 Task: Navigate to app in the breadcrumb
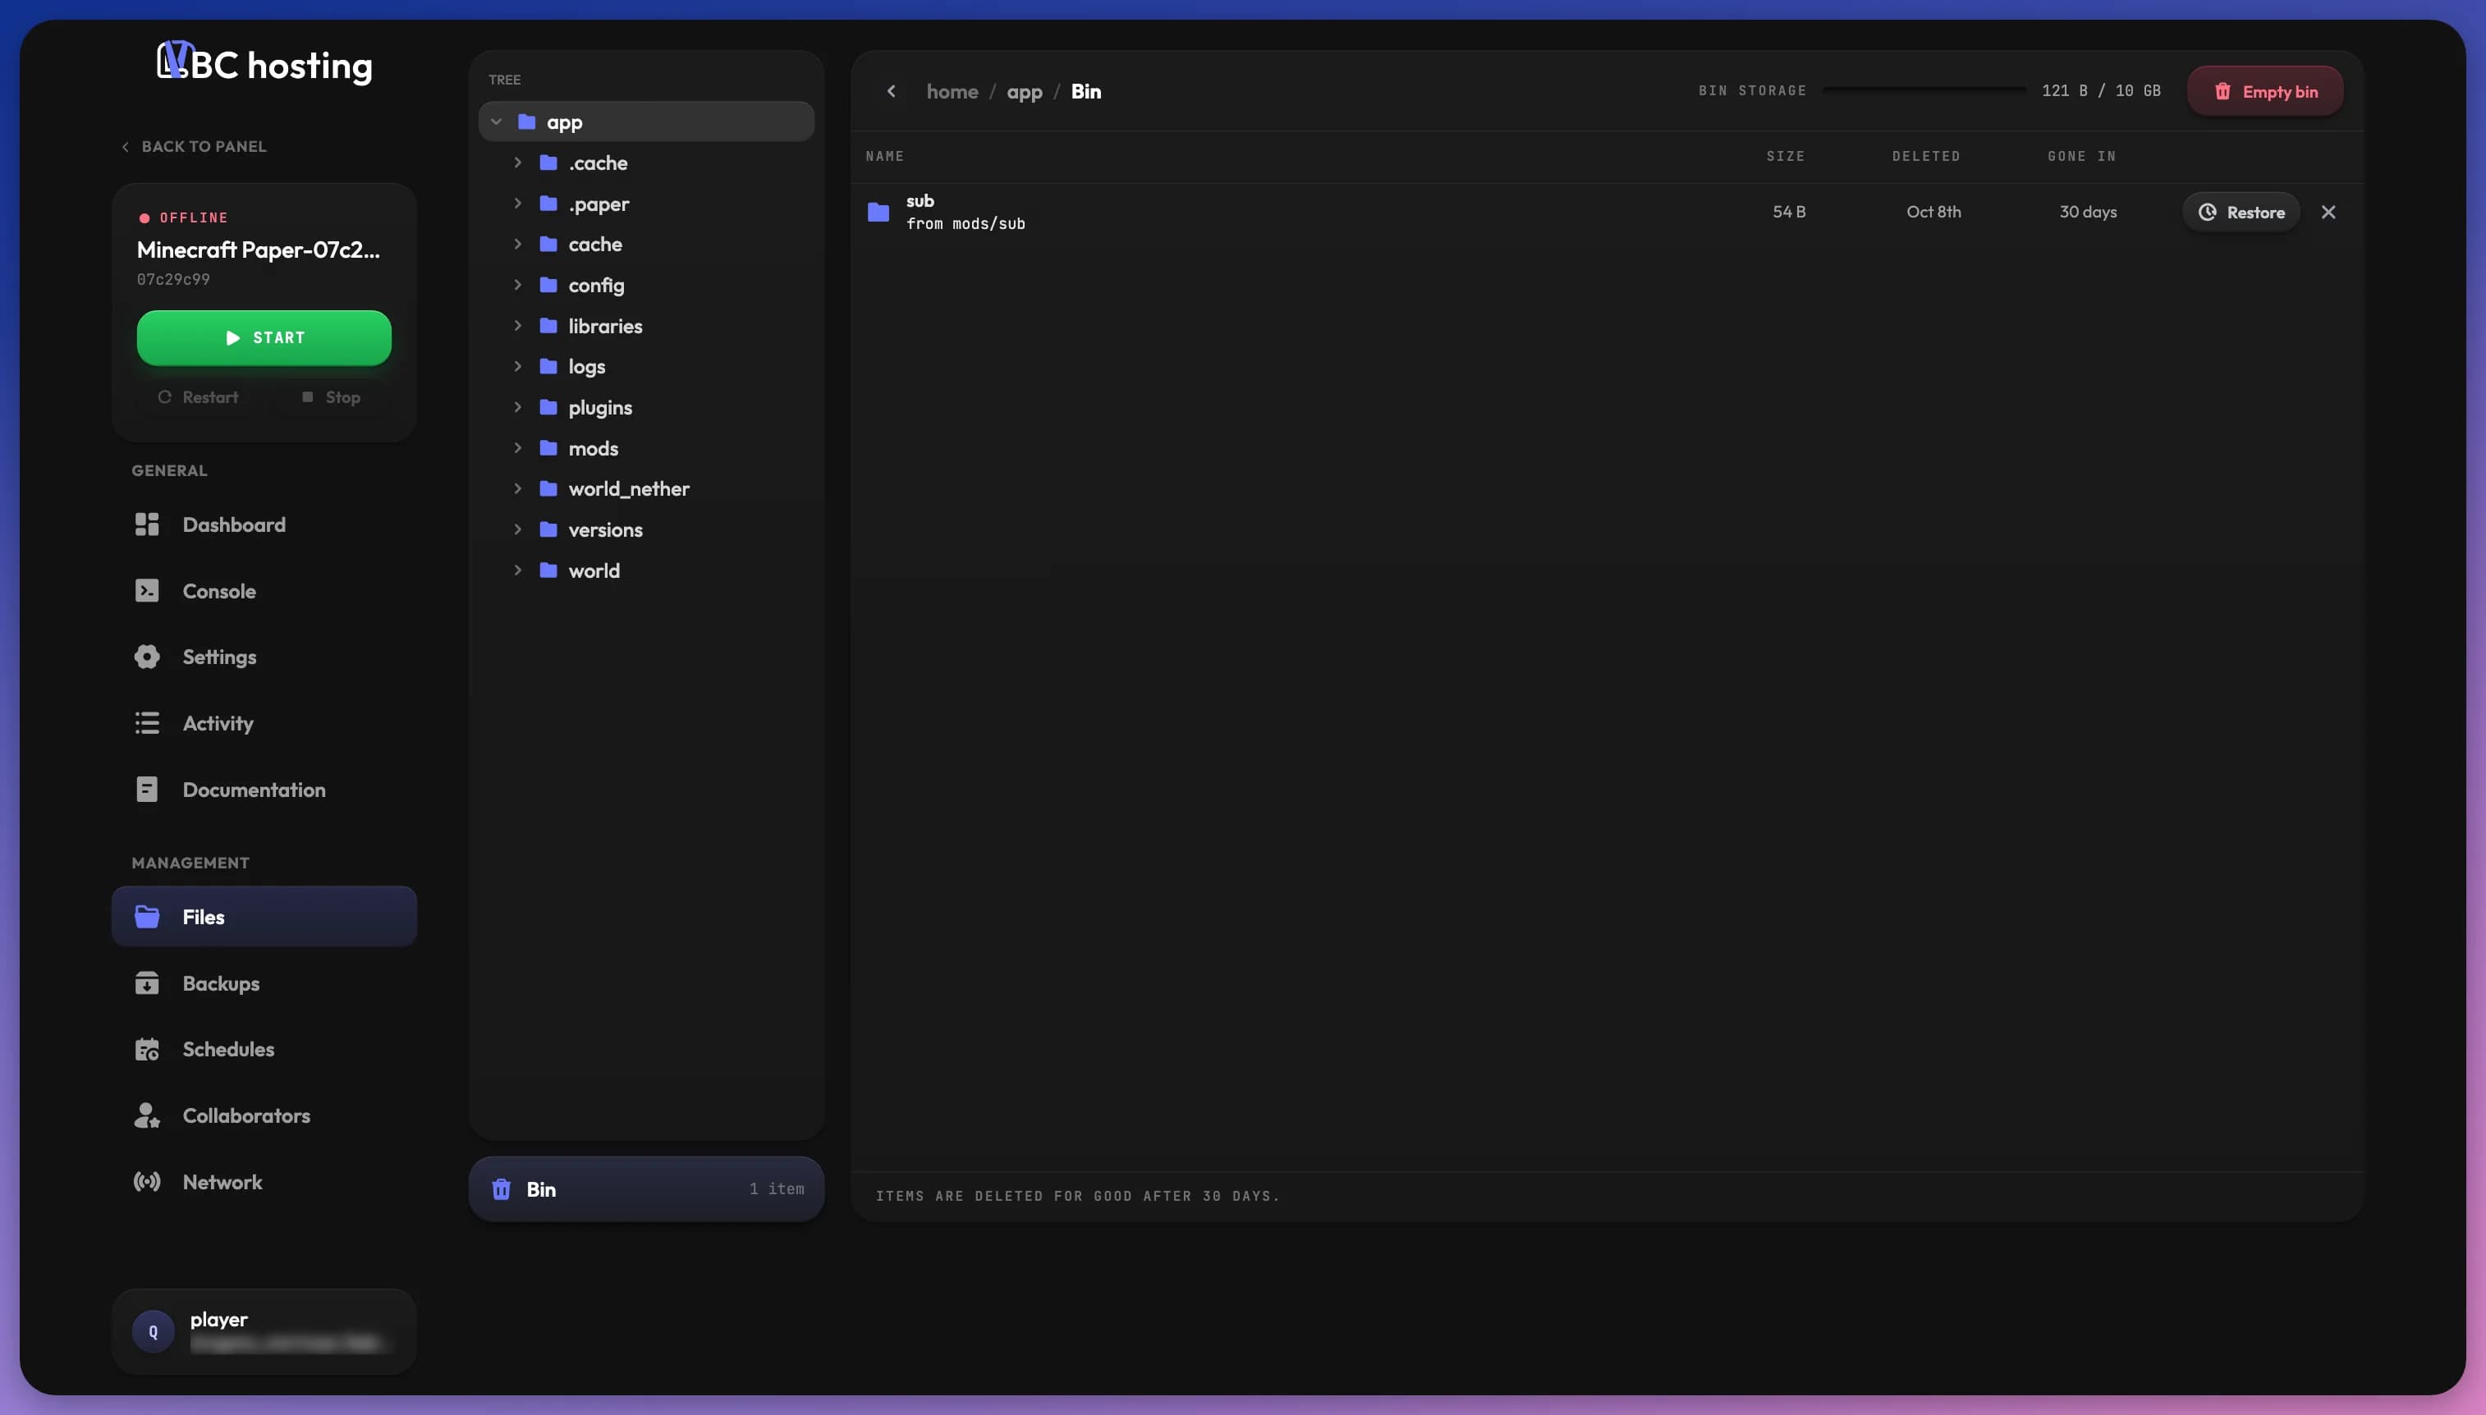click(x=1025, y=91)
